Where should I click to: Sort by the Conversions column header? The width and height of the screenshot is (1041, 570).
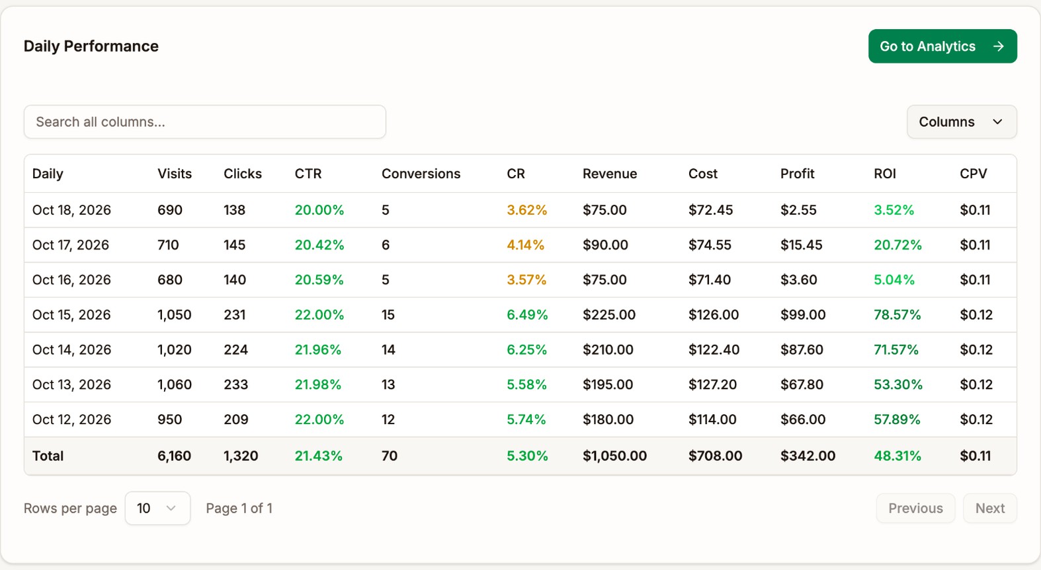click(x=421, y=174)
